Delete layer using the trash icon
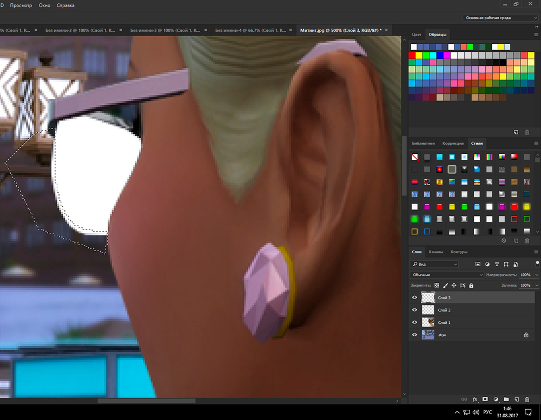This screenshot has height=420, width=541. pos(526,399)
